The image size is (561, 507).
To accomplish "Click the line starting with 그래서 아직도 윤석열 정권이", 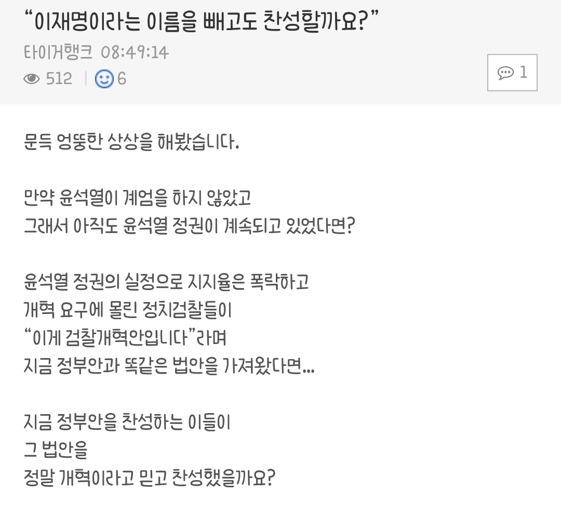I will [189, 226].
